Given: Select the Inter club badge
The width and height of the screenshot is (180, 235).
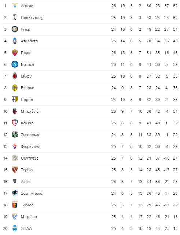Looking at the screenshot, I should [15, 29].
